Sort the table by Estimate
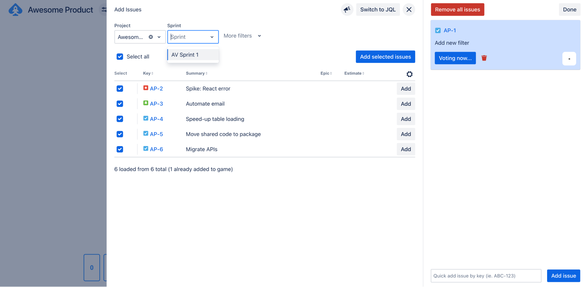Screen dimensions: 588x287 tap(354, 73)
